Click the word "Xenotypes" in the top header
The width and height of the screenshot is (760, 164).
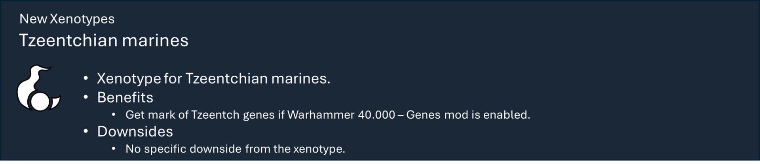pos(82,19)
